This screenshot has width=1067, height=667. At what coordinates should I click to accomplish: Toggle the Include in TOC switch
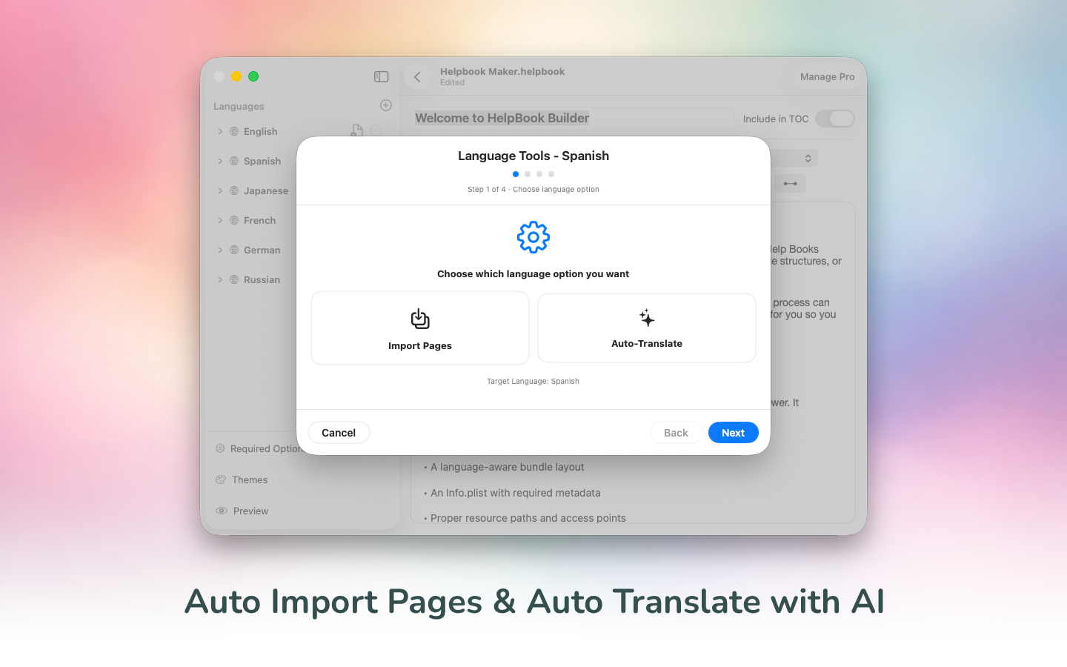click(834, 119)
